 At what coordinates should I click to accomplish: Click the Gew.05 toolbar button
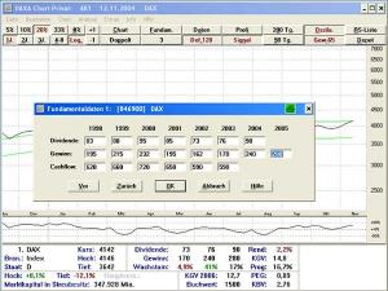324,40
